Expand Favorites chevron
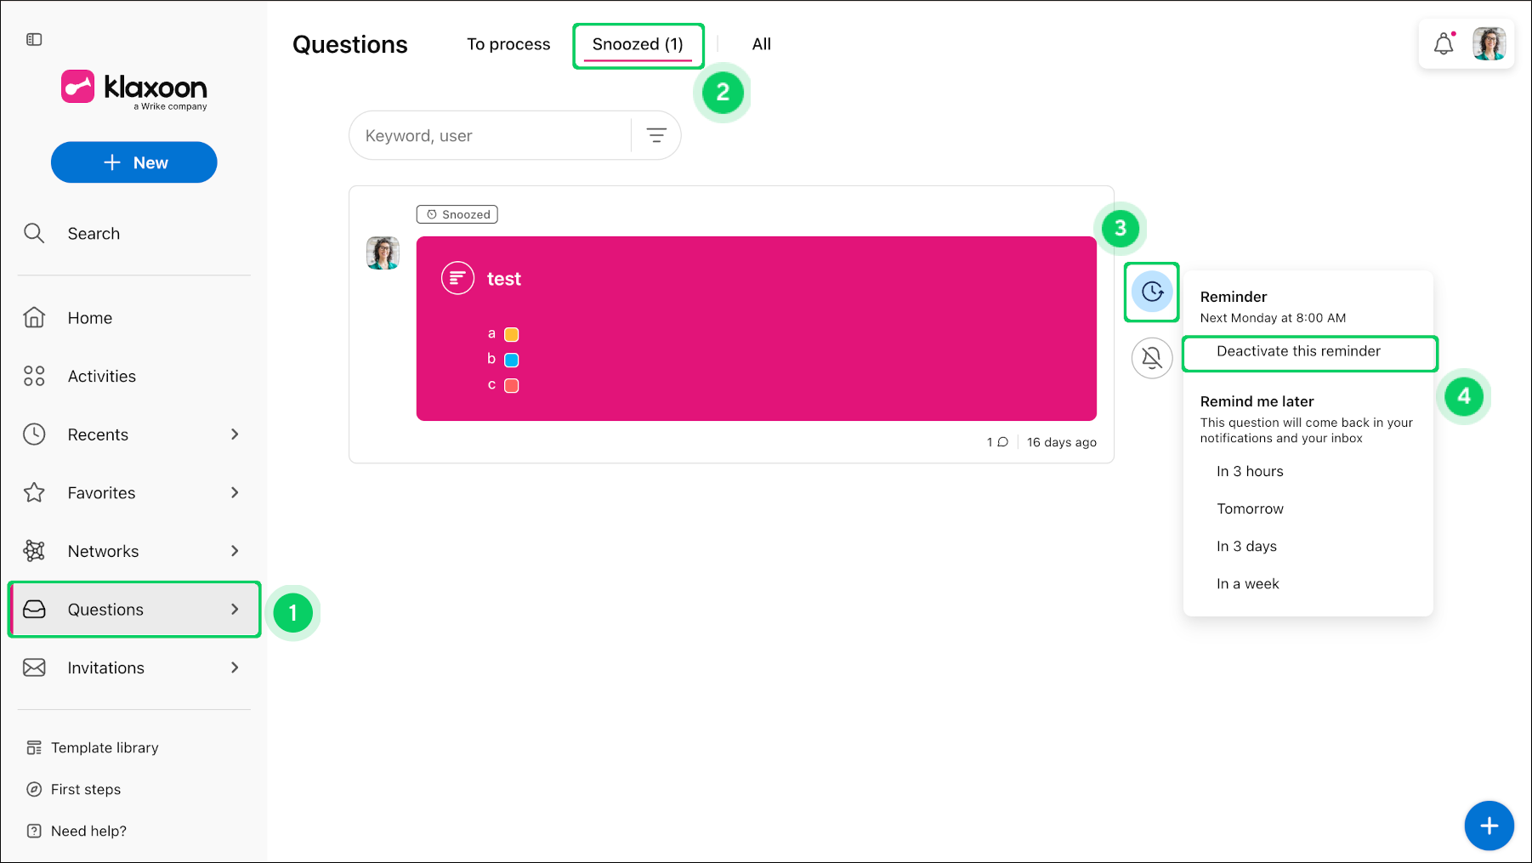The width and height of the screenshot is (1532, 863). [x=235, y=493]
